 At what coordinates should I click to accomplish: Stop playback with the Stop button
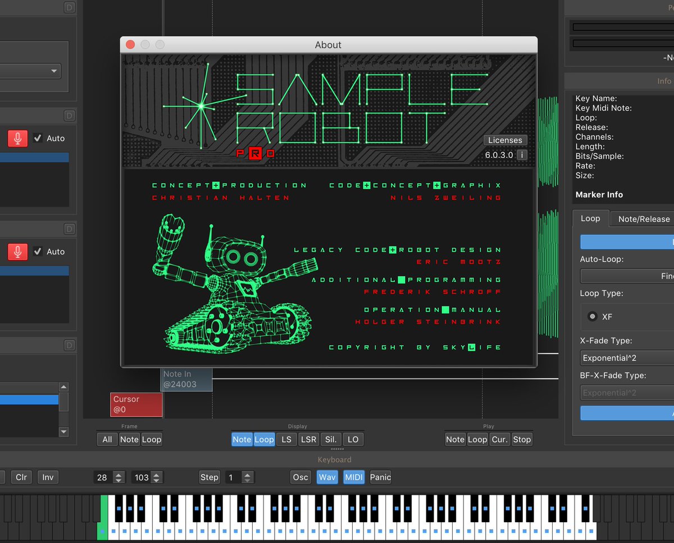coord(522,439)
